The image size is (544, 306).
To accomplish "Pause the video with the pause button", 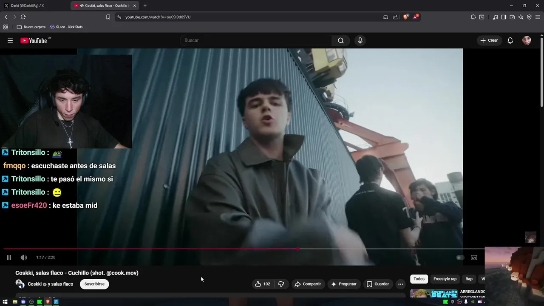I will point(9,258).
